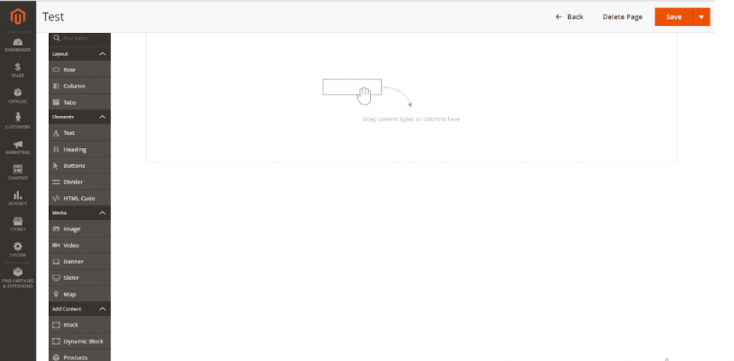Open the System menu in the admin sidebar
Image resolution: width=734 pixels, height=361 pixels.
point(18,250)
